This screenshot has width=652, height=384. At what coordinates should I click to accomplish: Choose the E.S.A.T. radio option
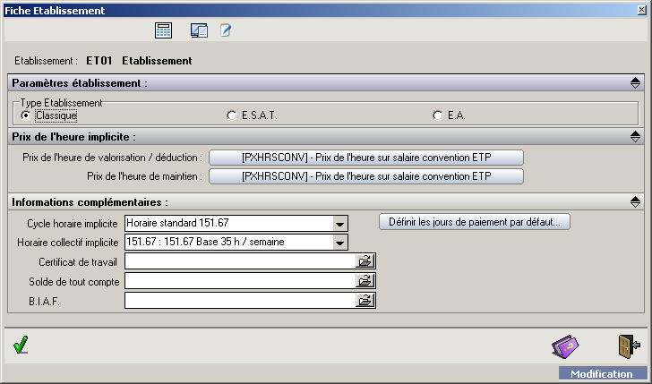click(232, 115)
